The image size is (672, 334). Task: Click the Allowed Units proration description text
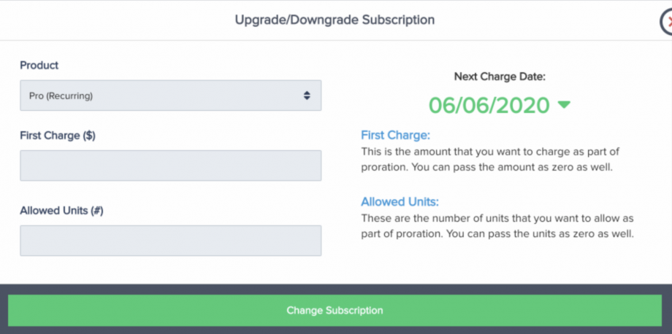[497, 227]
